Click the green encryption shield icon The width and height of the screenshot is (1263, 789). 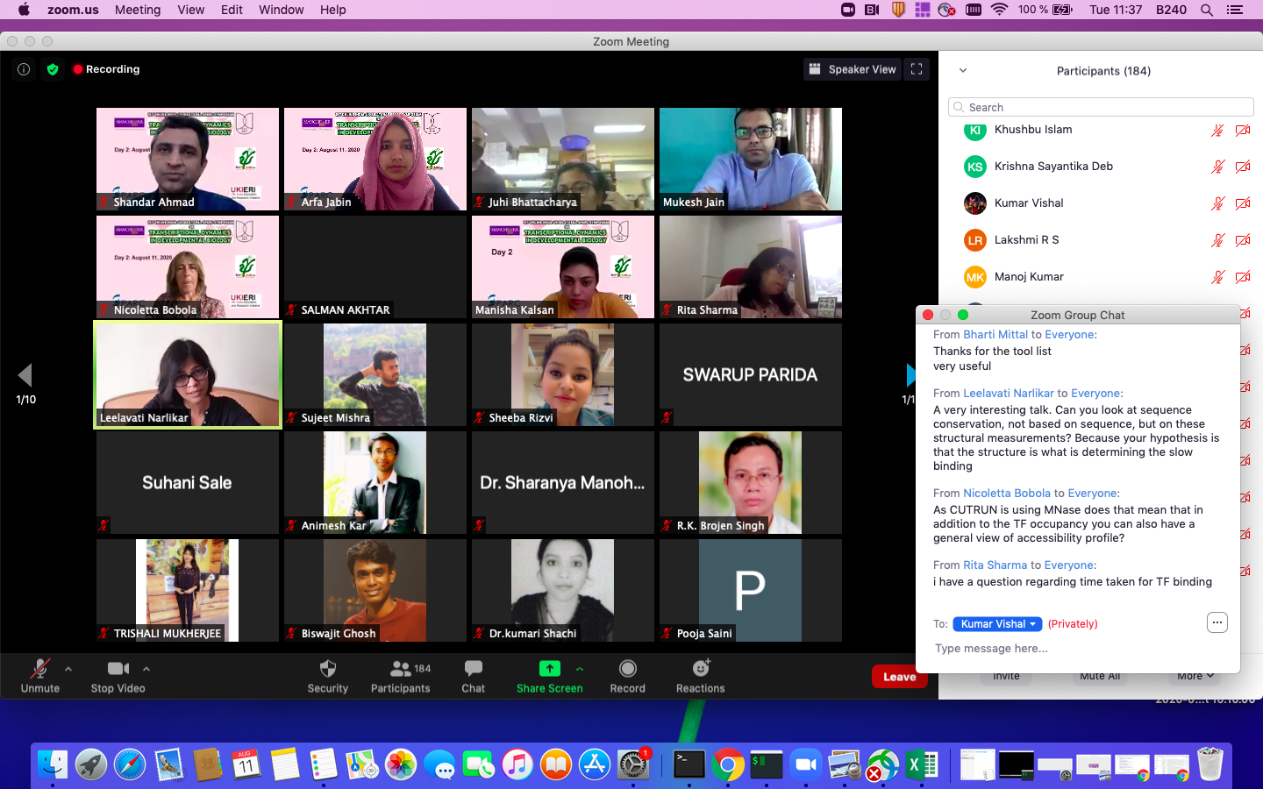tap(53, 69)
